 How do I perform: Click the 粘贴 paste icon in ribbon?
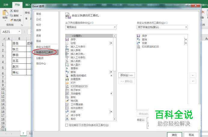point(5,13)
